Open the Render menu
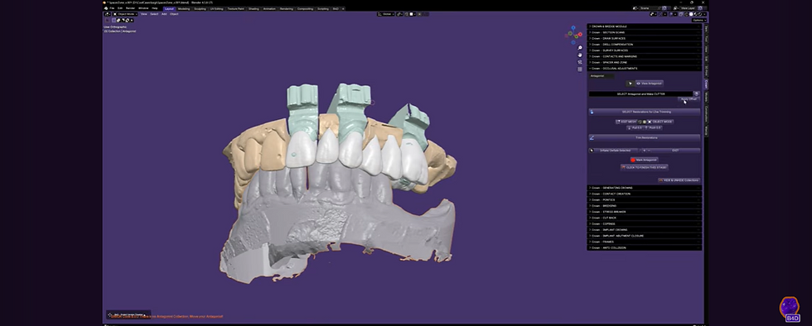This screenshot has width=812, height=326. tap(130, 8)
